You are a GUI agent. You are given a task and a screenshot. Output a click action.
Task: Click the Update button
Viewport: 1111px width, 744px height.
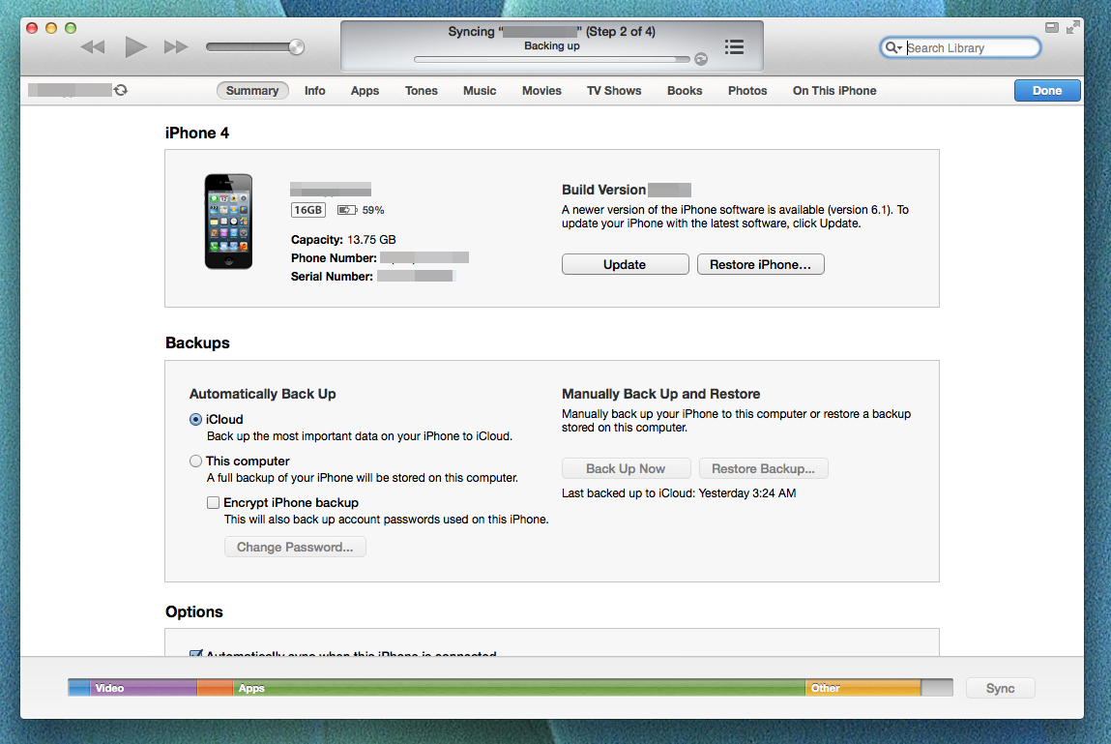625,264
